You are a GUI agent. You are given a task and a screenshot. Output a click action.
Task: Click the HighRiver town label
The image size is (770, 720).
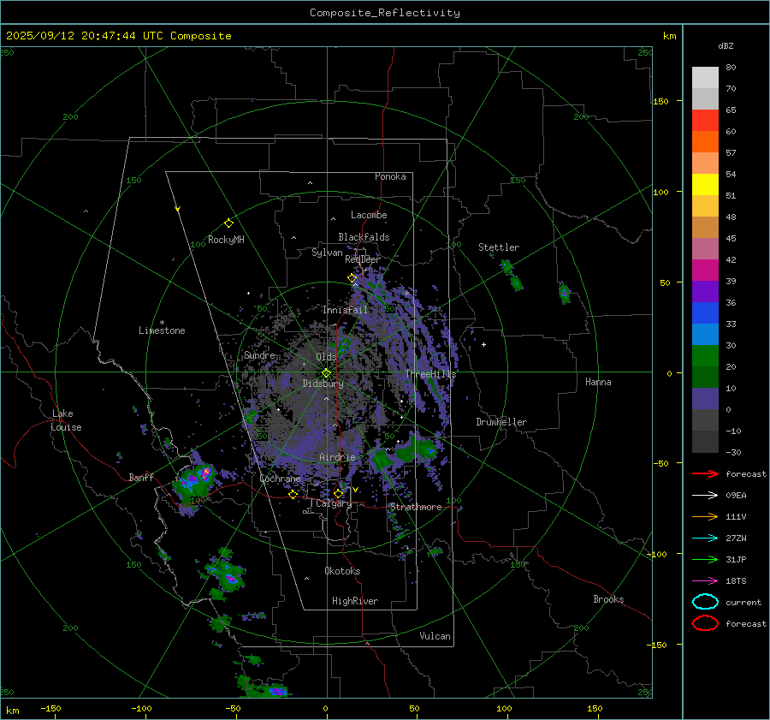click(x=355, y=601)
